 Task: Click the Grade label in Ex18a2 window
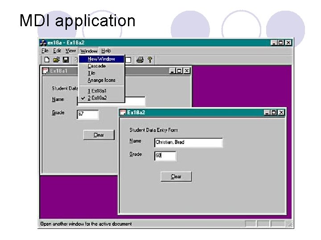point(136,154)
